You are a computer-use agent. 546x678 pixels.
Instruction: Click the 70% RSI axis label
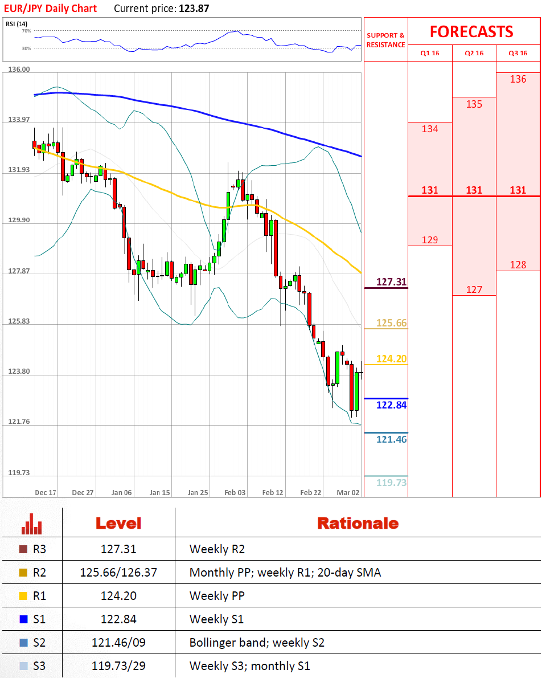coord(26,31)
